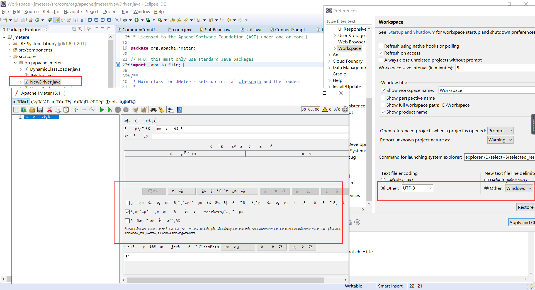Screen dimensions: 535x290
Task: Click the Workspace save interval field
Action: pyautogui.click(x=495, y=68)
